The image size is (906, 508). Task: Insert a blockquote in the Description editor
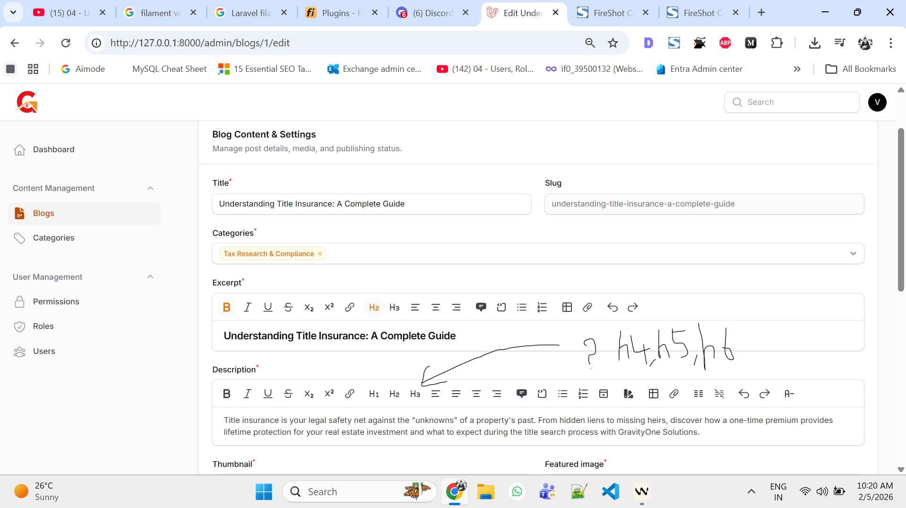[522, 394]
